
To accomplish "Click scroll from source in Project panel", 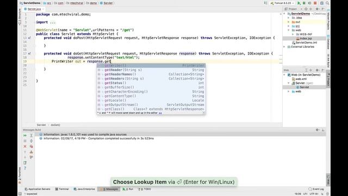I will click(306, 9).
